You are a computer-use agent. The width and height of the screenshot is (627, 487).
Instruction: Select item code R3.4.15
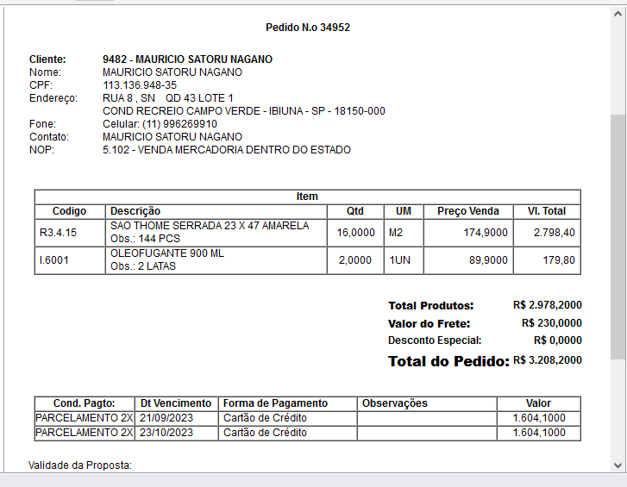click(58, 233)
